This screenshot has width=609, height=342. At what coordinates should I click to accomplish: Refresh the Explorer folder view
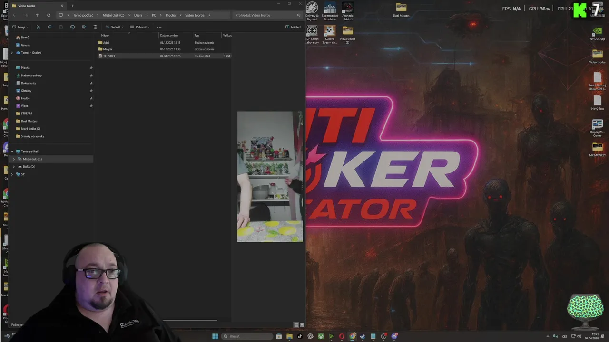49,15
